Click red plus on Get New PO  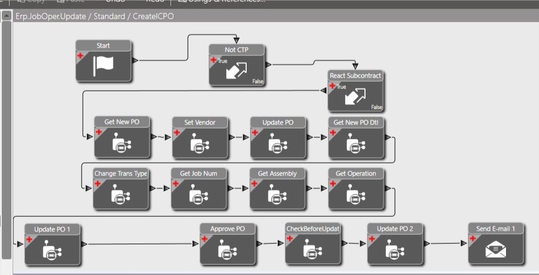click(x=99, y=132)
